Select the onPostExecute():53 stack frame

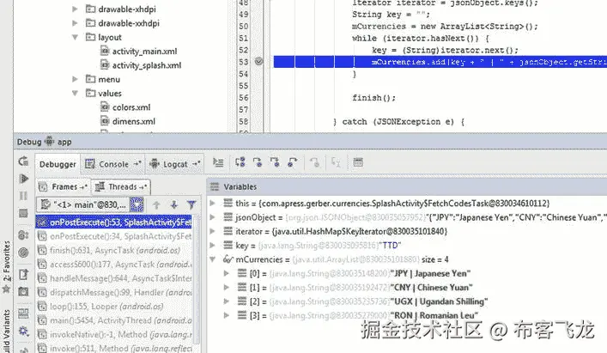tap(114, 222)
